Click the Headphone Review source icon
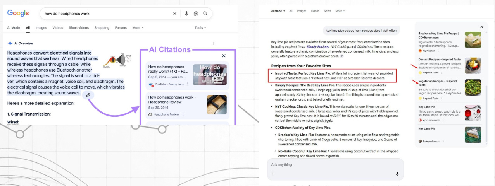Screen dimensions: 495x186 (x=150, y=114)
